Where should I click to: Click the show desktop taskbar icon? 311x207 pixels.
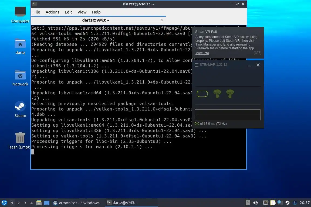(x=47, y=203)
